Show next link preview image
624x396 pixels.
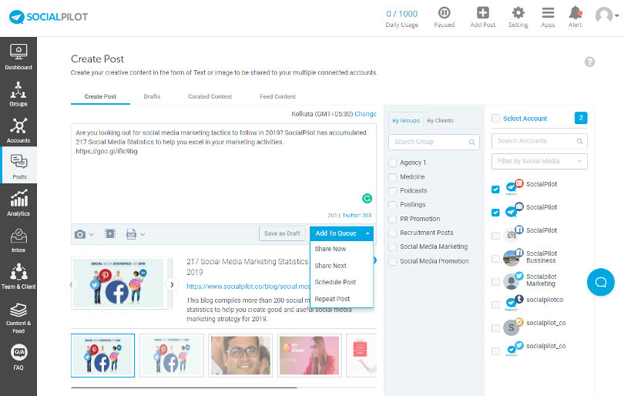pos(172,284)
